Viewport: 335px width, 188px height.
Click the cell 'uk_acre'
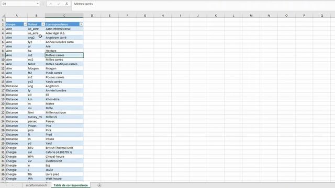[36, 29]
